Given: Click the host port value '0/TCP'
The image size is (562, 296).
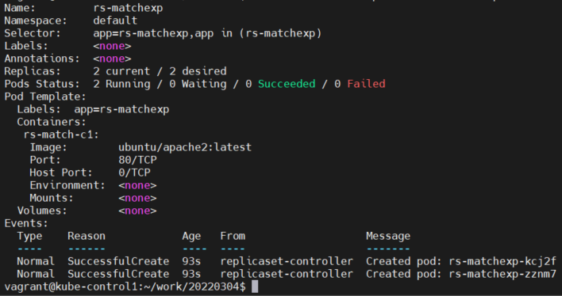Looking at the screenshot, I should pos(134,173).
